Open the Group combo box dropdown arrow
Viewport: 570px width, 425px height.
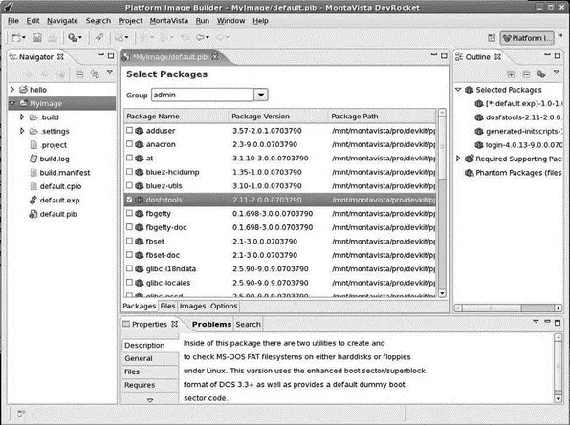click(x=261, y=96)
